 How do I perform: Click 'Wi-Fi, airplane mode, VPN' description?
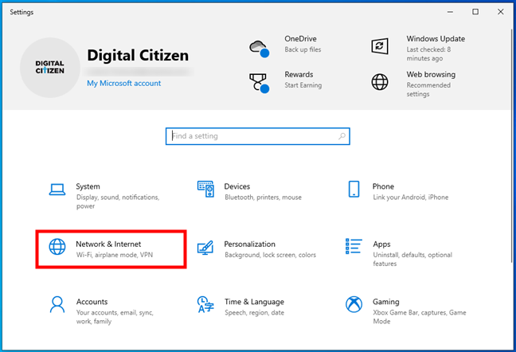tap(115, 255)
